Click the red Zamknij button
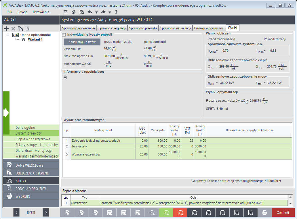 tap(283, 212)
